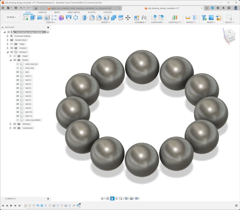This screenshot has height=210, width=240.
Task: Select the Create Sketch tool
Action: (26, 17)
